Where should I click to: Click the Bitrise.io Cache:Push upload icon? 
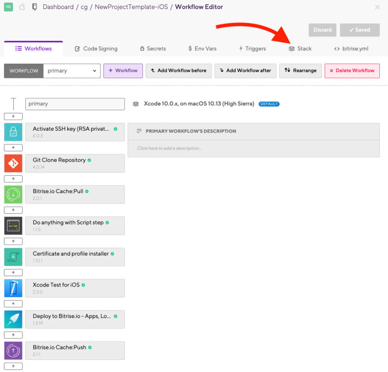point(13,351)
